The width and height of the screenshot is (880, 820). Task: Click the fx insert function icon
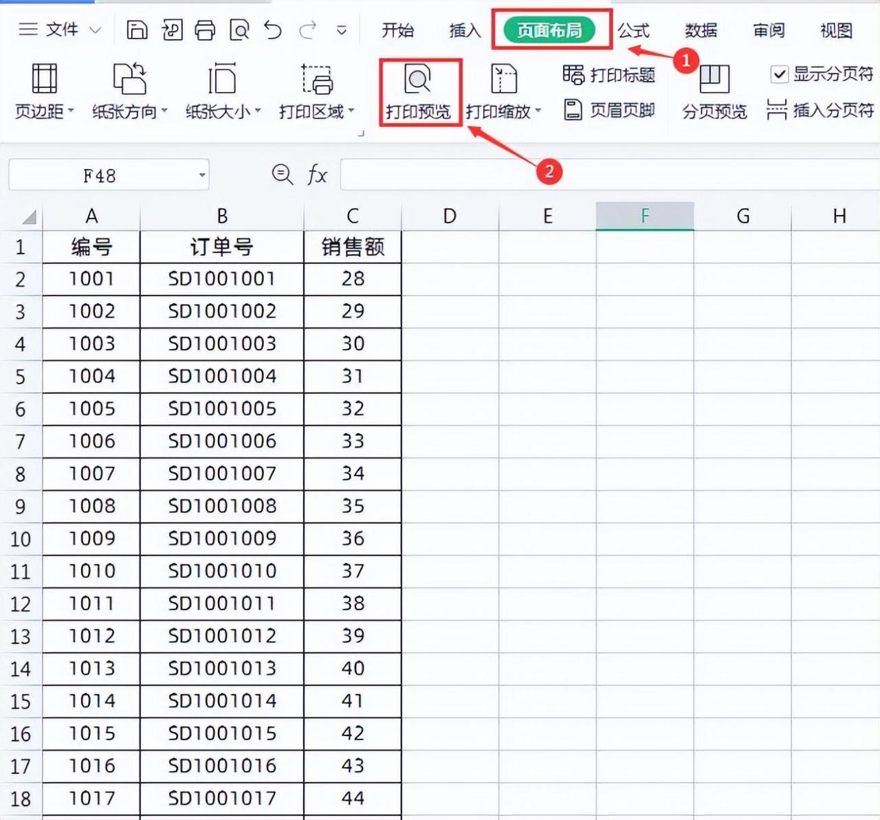tap(317, 175)
